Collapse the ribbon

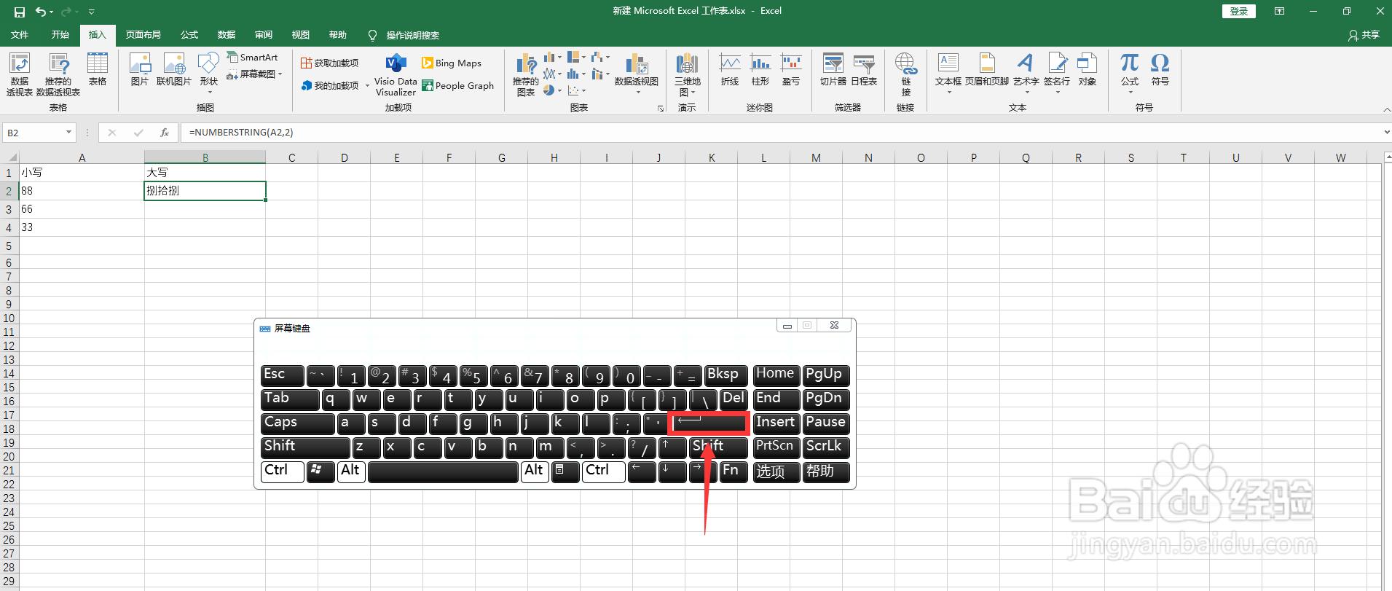pyautogui.click(x=1386, y=109)
